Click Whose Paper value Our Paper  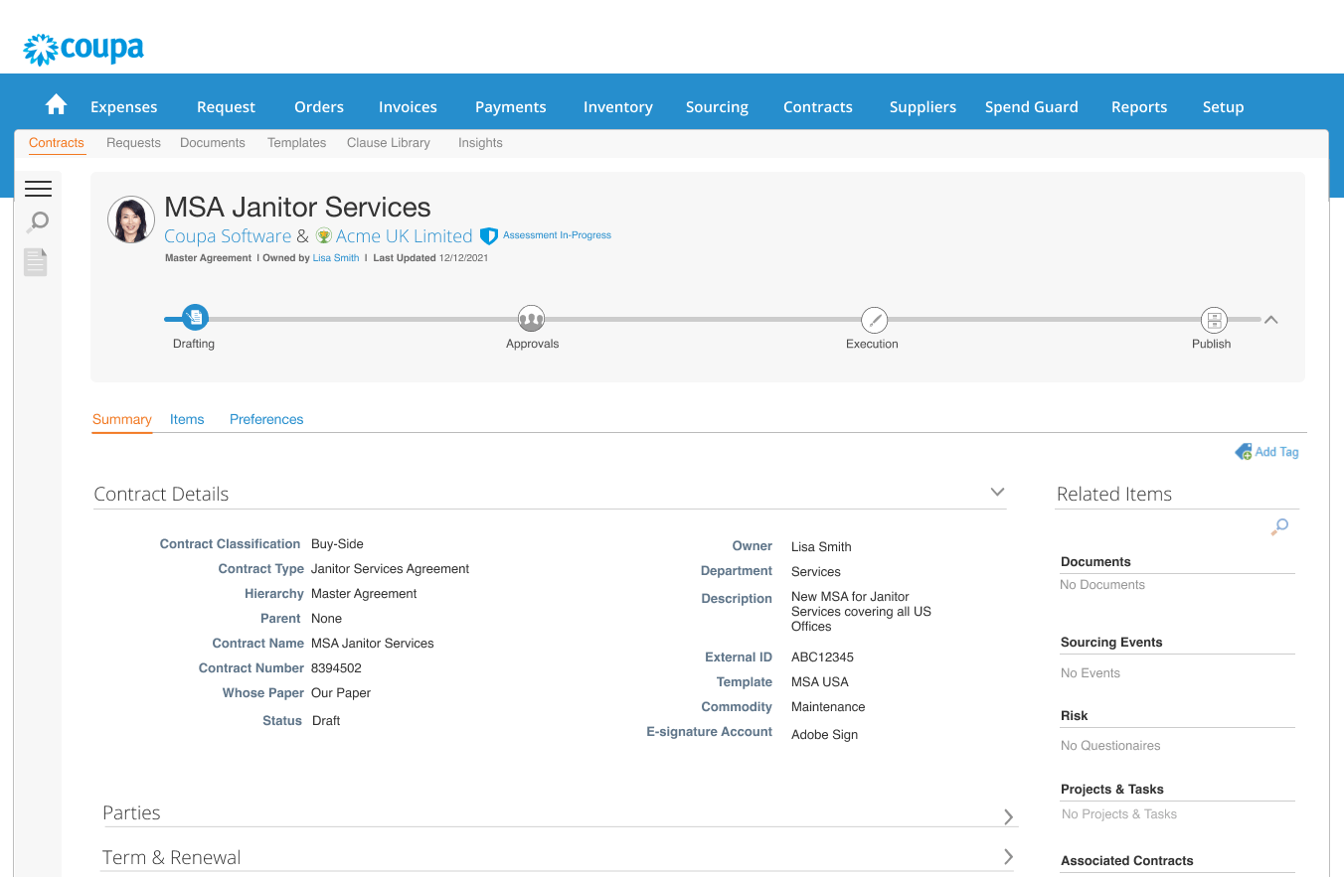point(341,693)
